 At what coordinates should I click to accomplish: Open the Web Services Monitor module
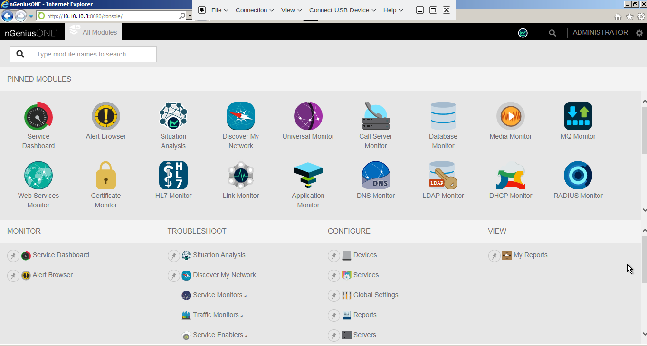[38, 176]
